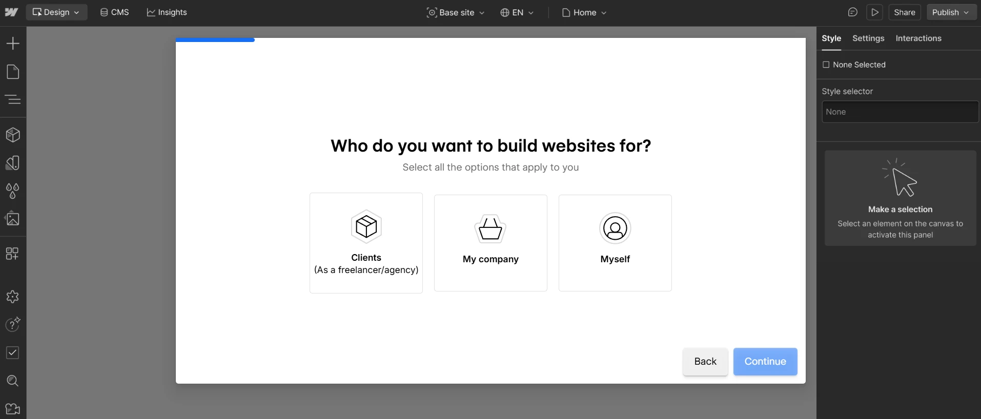Expand the Base site dropdown
Screen dimensions: 981x419
tap(455, 12)
